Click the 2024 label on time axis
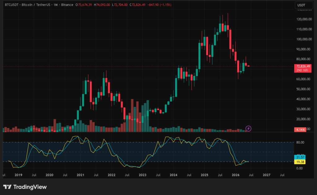The height and width of the screenshot is (195, 317). (x=173, y=175)
